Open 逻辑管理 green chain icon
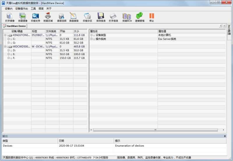The height and width of the screenshot is (161, 233). tap(140, 16)
